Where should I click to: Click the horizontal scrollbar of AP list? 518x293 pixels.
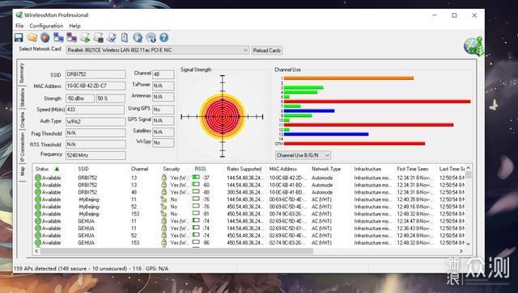tap(176, 251)
